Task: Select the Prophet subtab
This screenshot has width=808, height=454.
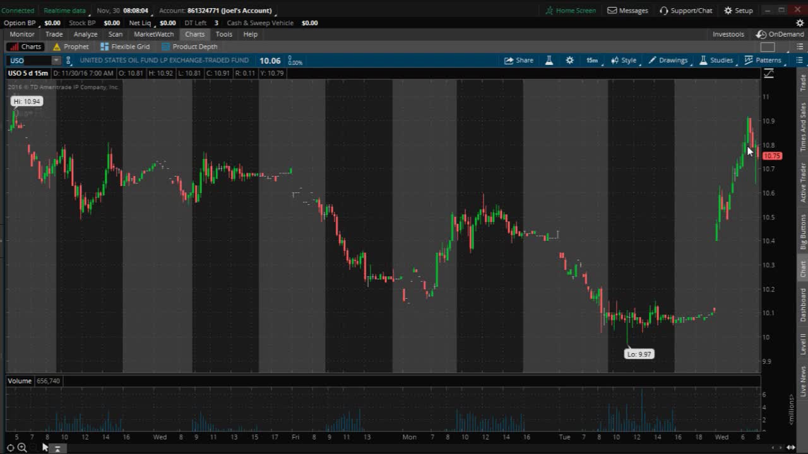Action: [x=71, y=47]
